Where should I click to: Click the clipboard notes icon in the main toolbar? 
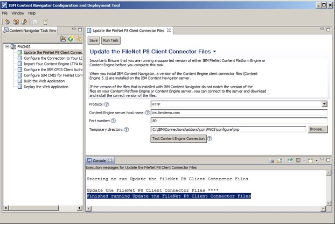[45, 22]
